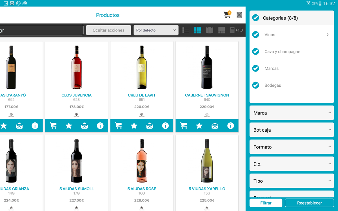Uncheck the Bodegas category
This screenshot has height=211, width=338.
click(x=255, y=85)
